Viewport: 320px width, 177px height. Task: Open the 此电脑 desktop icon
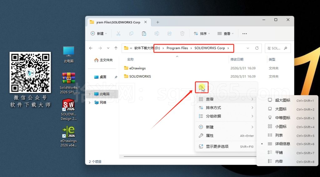tap(68, 54)
